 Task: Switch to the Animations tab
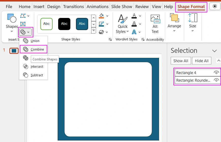(x=98, y=7)
